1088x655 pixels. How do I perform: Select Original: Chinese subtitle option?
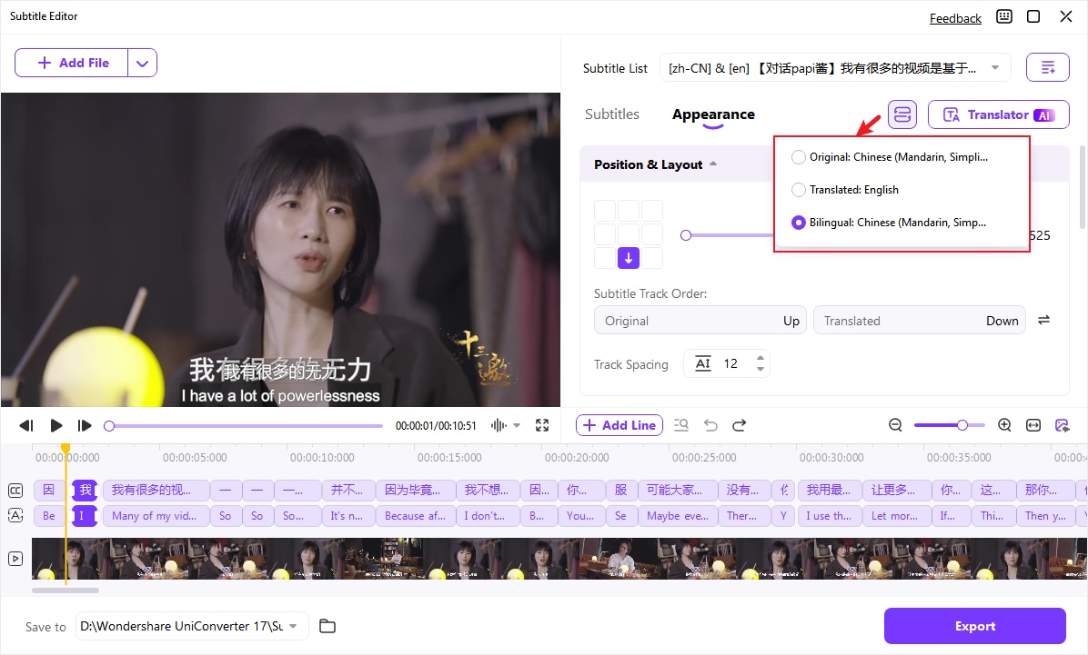[799, 157]
